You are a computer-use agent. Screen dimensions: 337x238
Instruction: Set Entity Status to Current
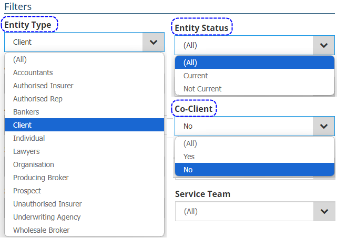(x=196, y=76)
